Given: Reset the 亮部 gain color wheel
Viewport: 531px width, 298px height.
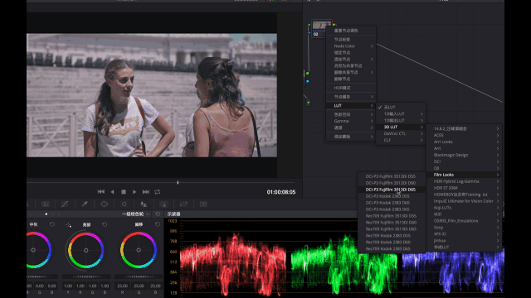Looking at the screenshot, I should click(105, 224).
